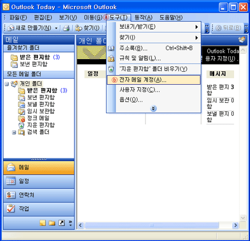Open the Contacts pane (연락처)
Image resolution: width=250 pixels, height=241 pixels.
(x=38, y=195)
